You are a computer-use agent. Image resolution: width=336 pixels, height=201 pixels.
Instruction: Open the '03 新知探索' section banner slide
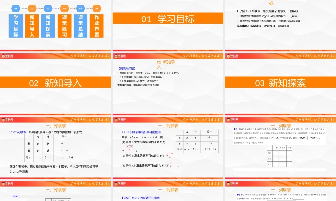(x=281, y=84)
